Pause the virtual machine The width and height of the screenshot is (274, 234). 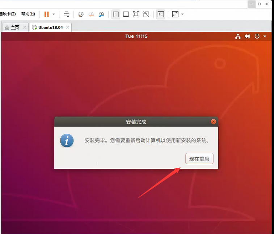click(x=46, y=14)
